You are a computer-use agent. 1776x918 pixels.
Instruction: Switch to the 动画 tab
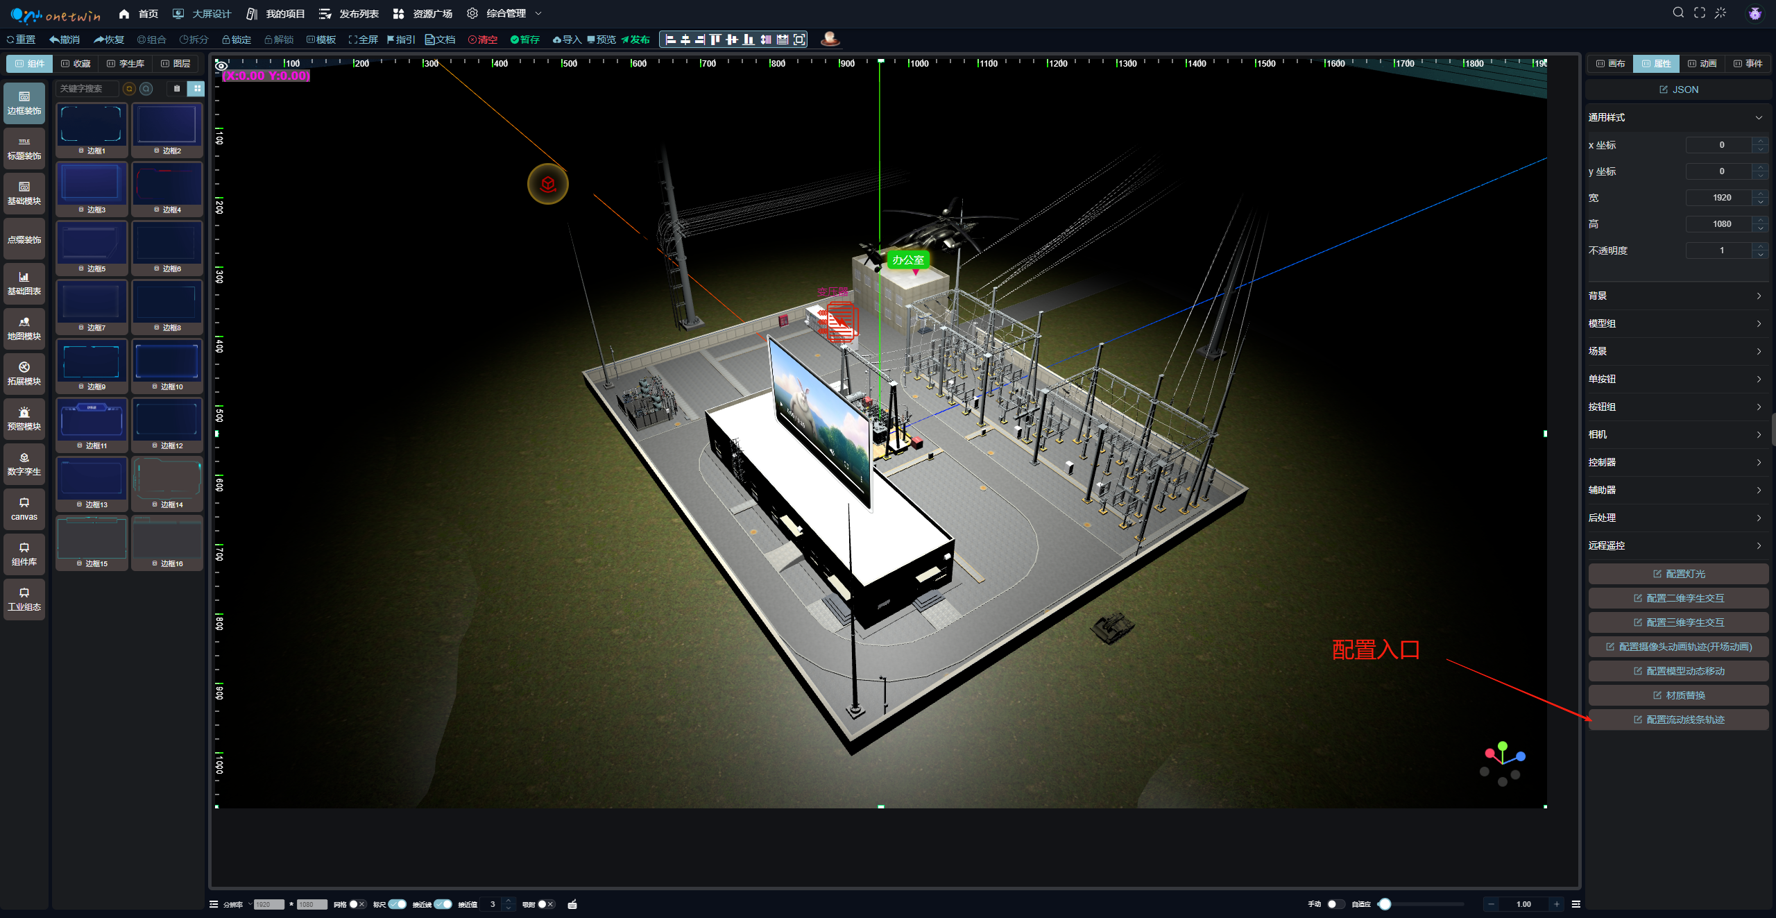click(x=1702, y=63)
